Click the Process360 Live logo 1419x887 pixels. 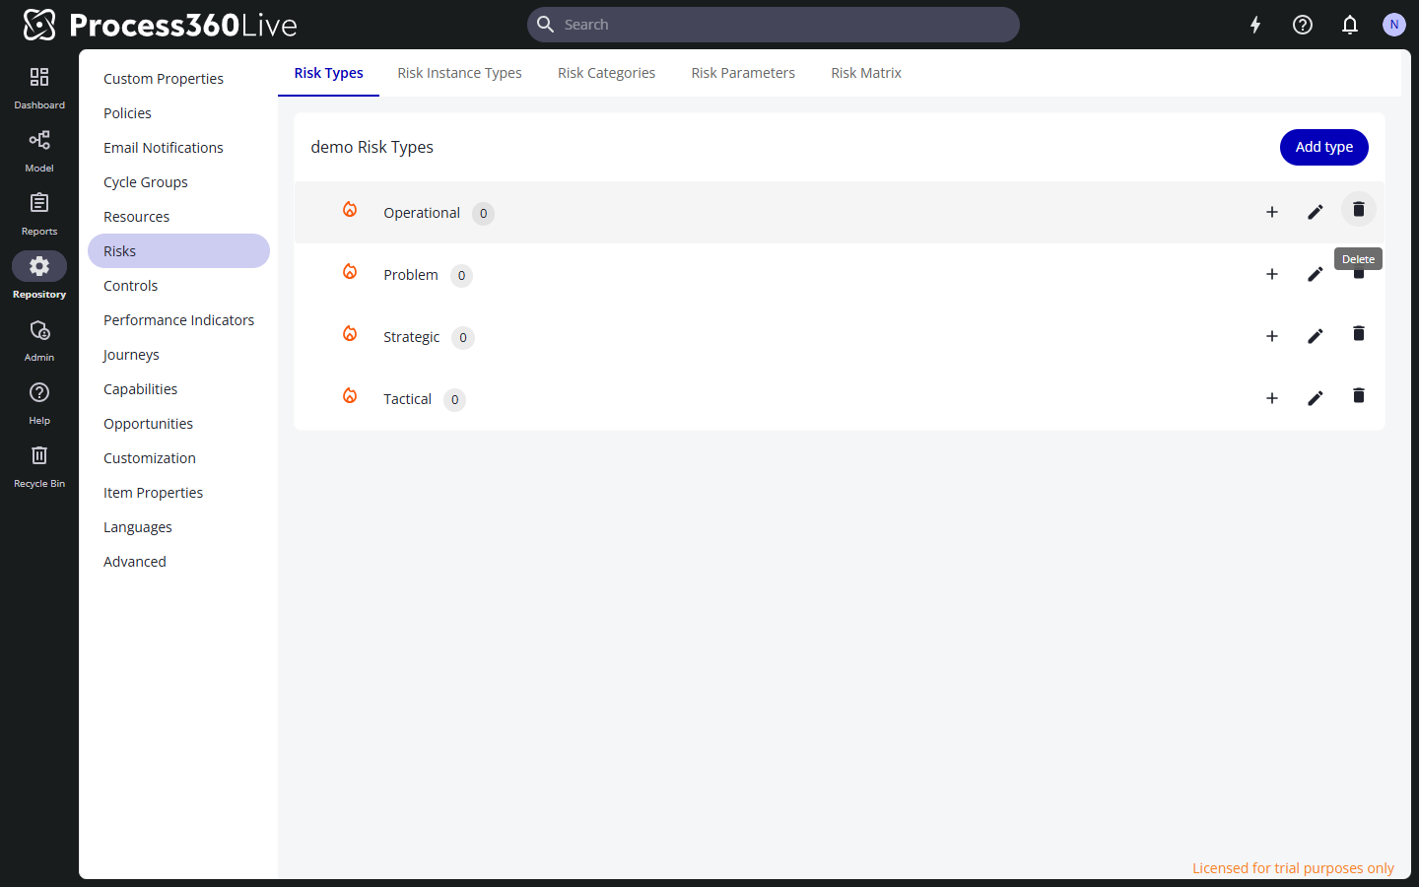pos(160,25)
